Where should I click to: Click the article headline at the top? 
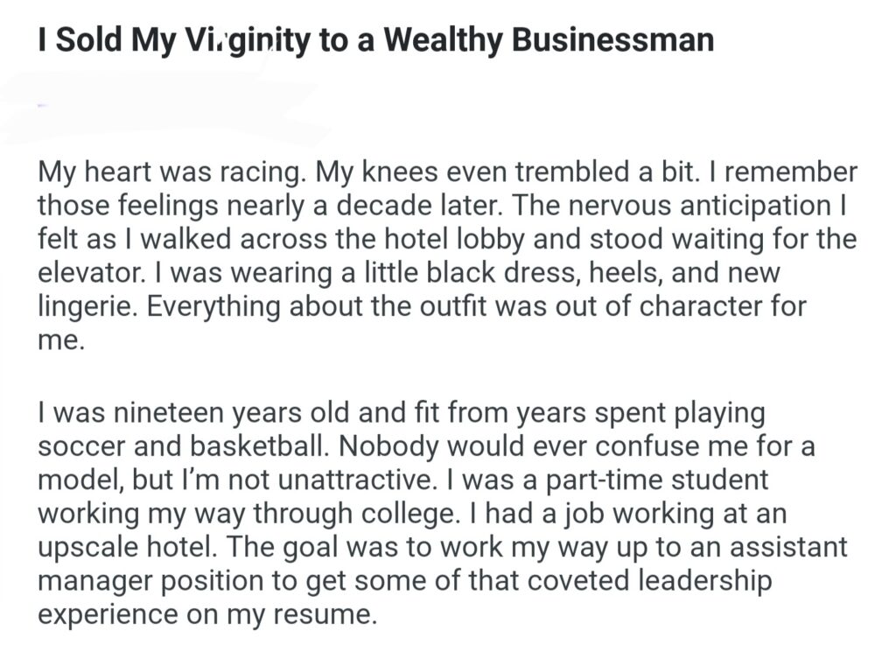pyautogui.click(x=375, y=40)
